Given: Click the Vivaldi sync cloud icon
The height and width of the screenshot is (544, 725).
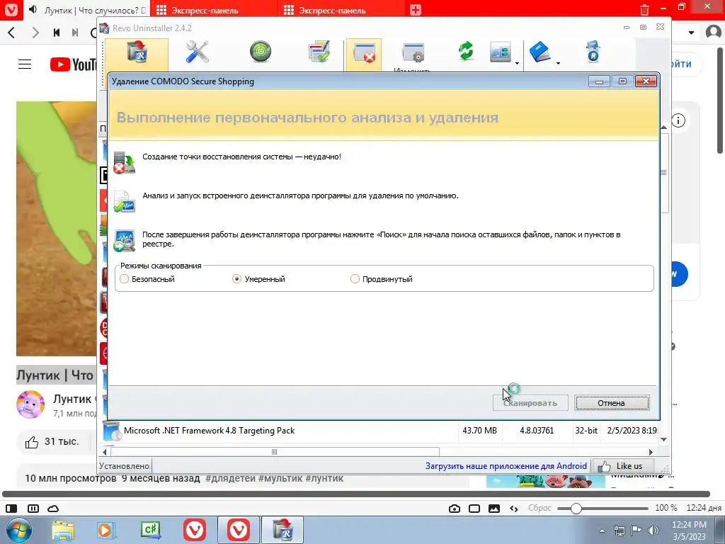Looking at the screenshot, I should [x=53, y=509].
